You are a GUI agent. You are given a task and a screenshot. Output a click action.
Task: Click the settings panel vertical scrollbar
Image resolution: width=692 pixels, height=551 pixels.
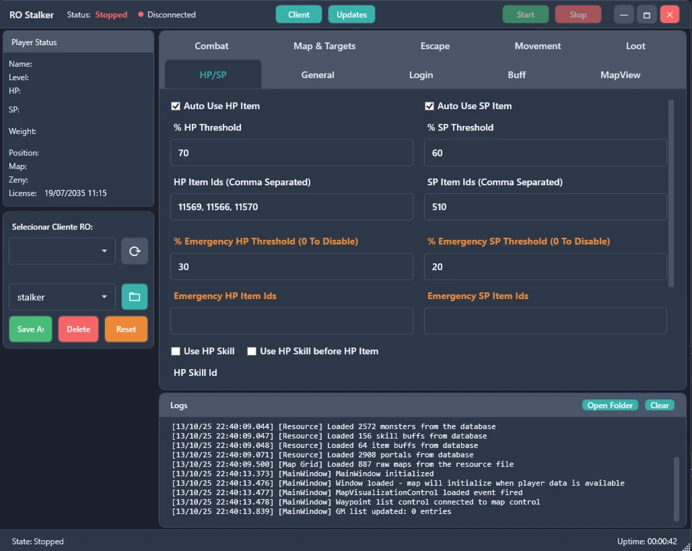coord(670,193)
